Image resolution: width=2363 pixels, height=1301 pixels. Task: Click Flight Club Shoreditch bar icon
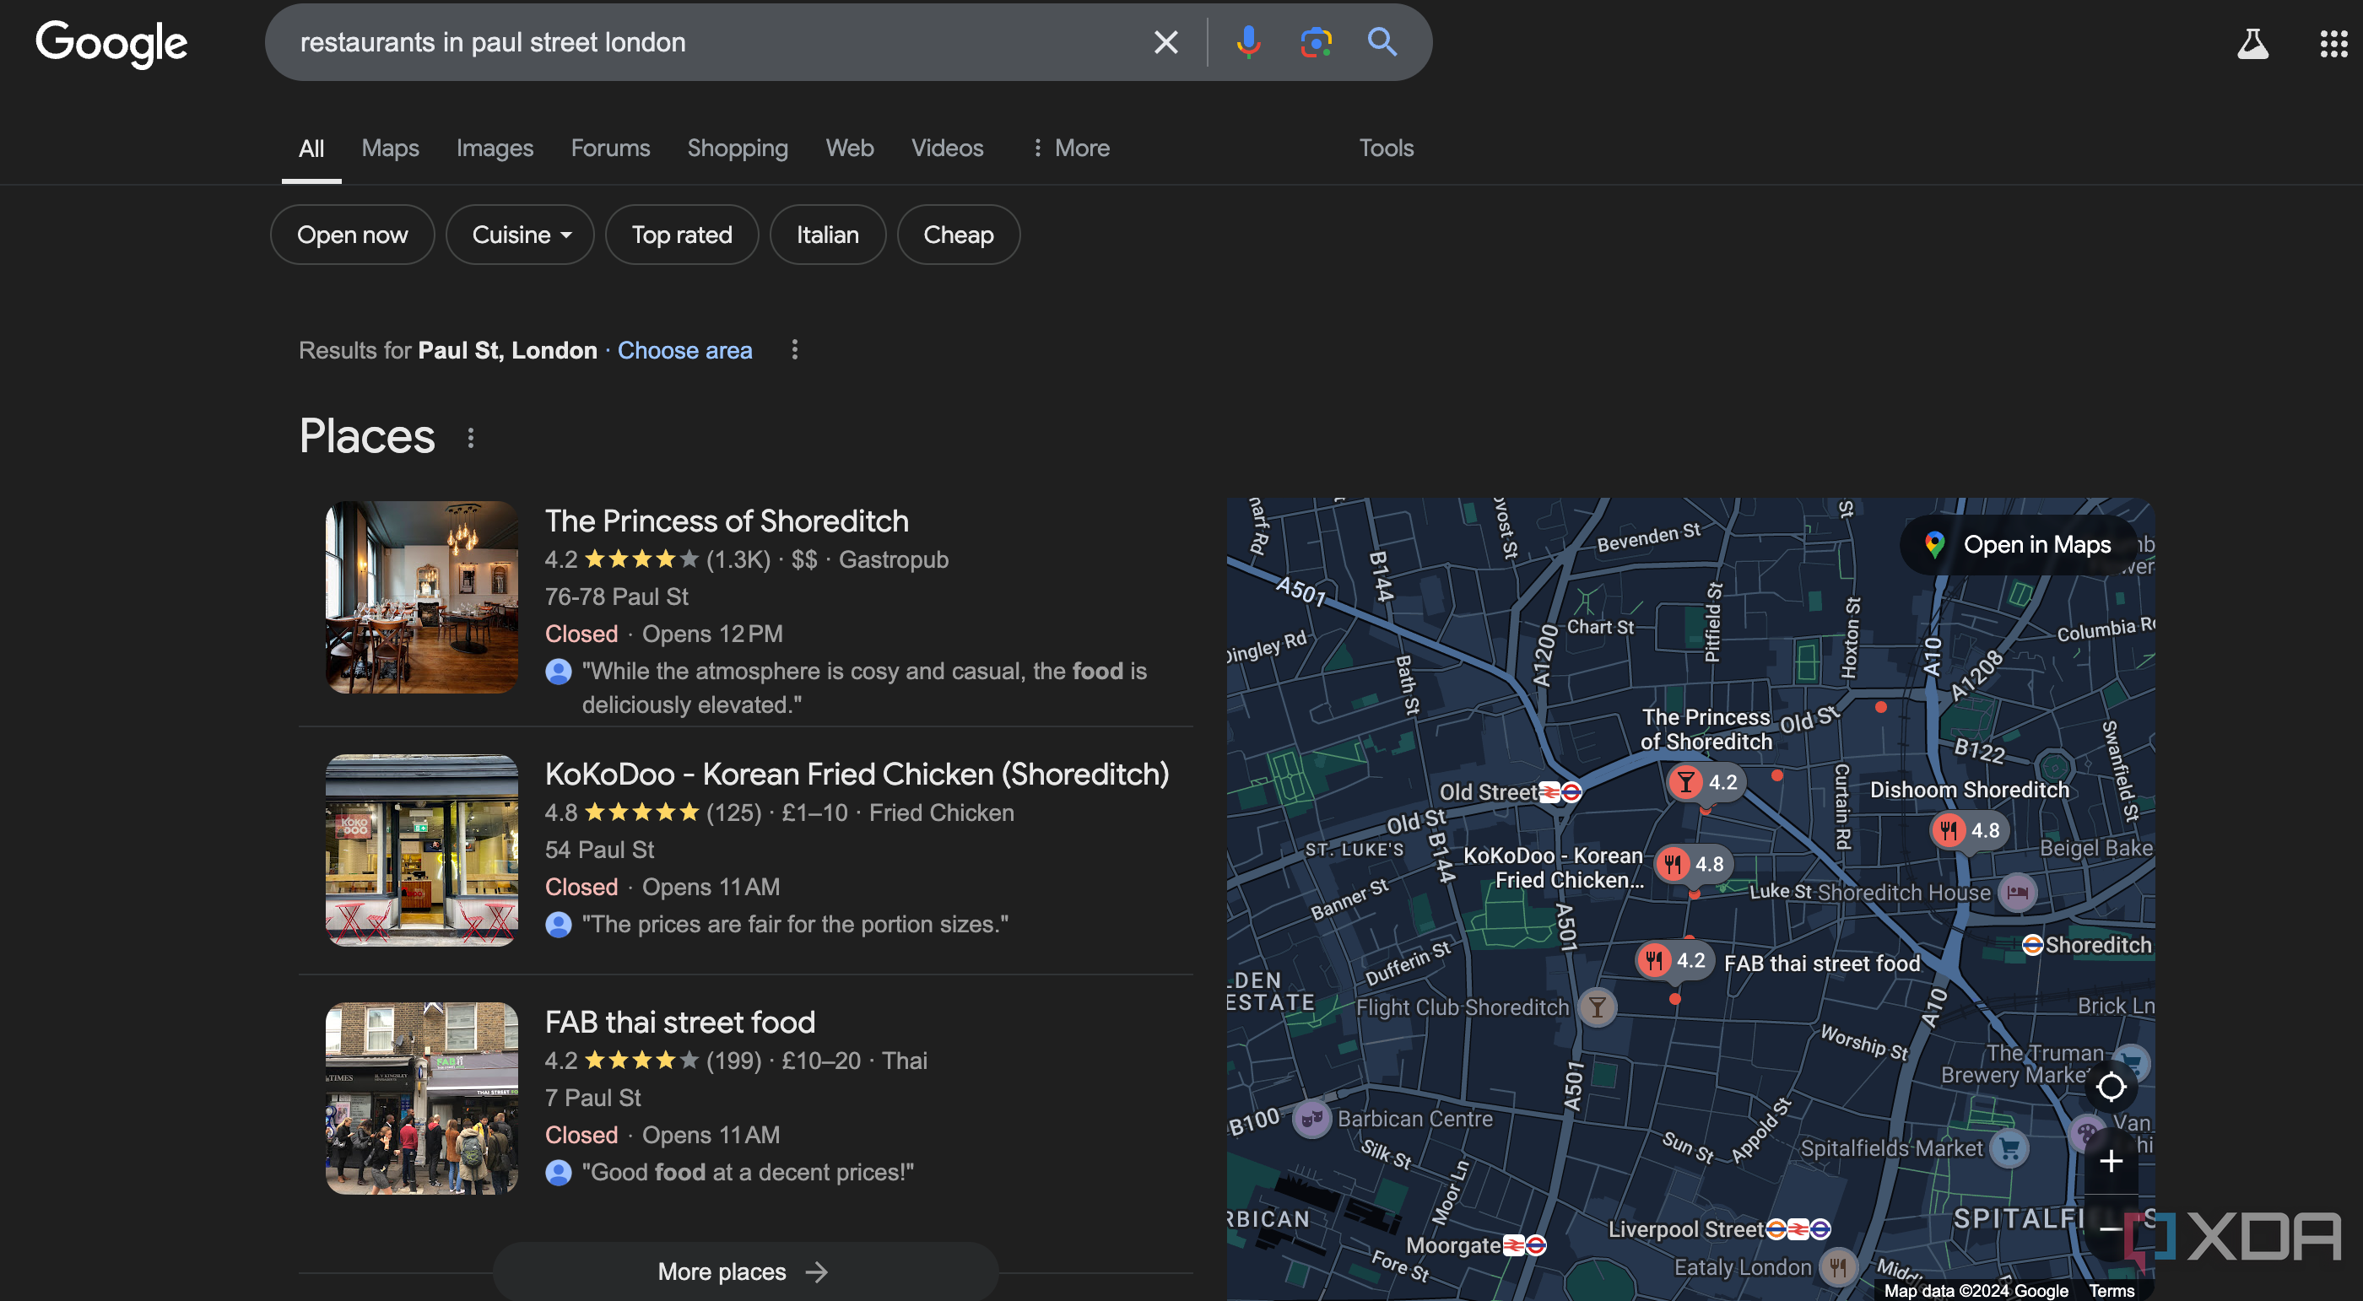[x=1597, y=1007]
